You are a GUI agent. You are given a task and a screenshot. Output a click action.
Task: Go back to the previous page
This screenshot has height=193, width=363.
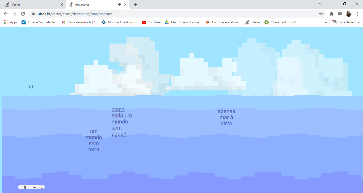point(6,14)
